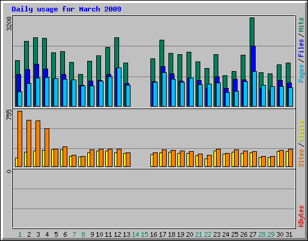Click day label 13 on the x-axis
The height and width of the screenshot is (241, 308).
(x=126, y=234)
